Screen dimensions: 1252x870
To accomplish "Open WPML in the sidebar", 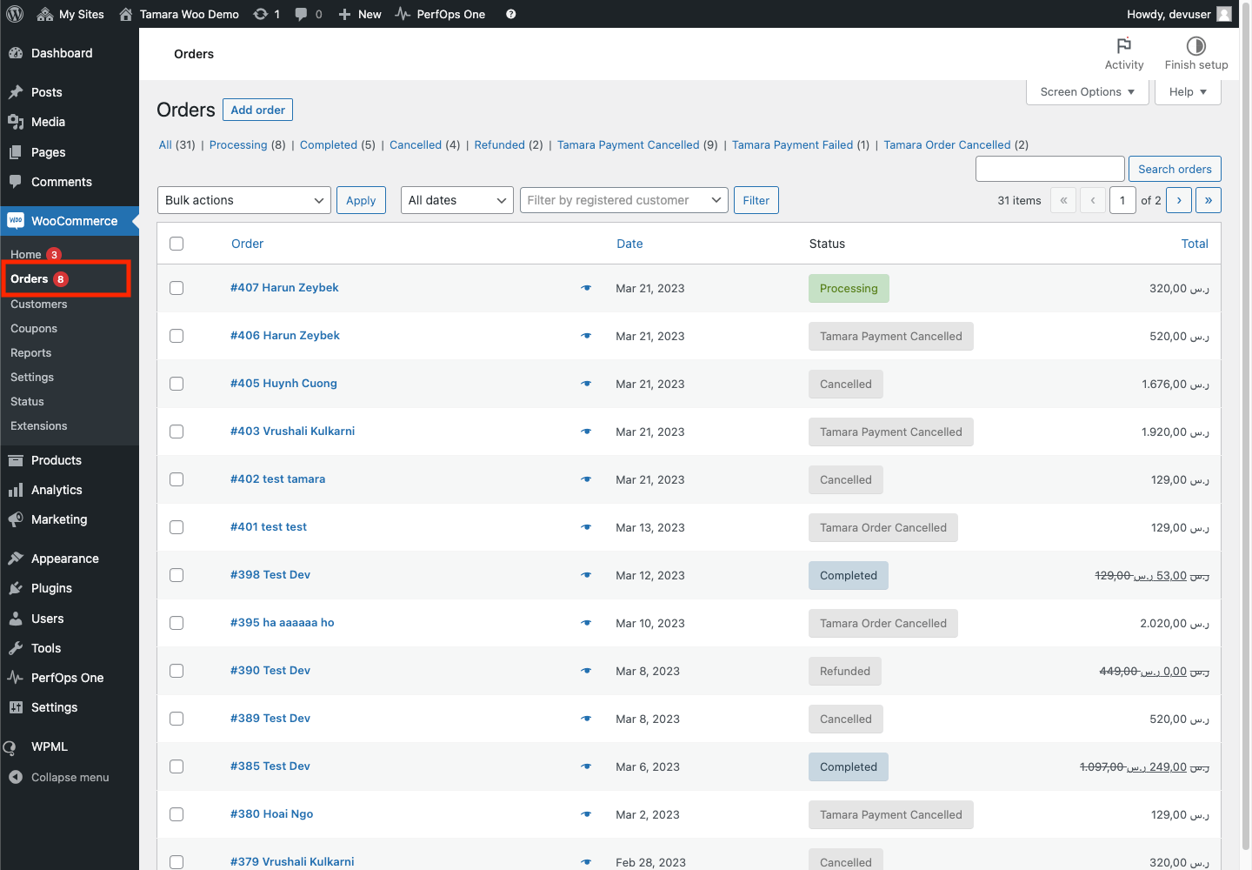I will tap(70, 746).
